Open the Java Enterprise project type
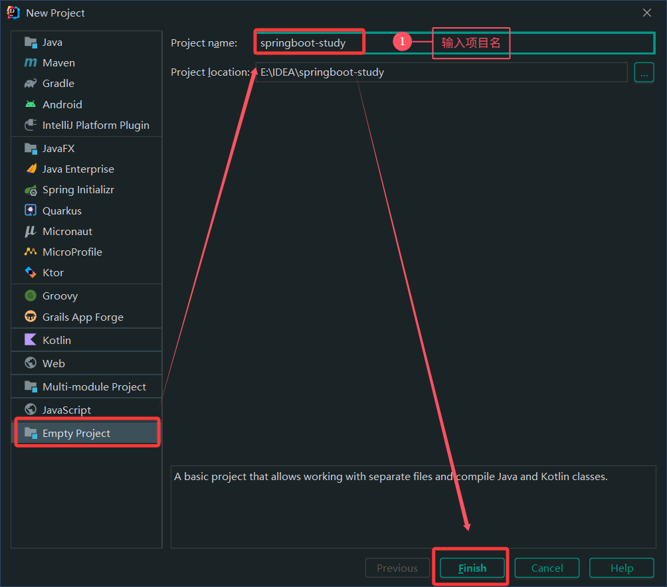This screenshot has width=667, height=587. tap(78, 169)
